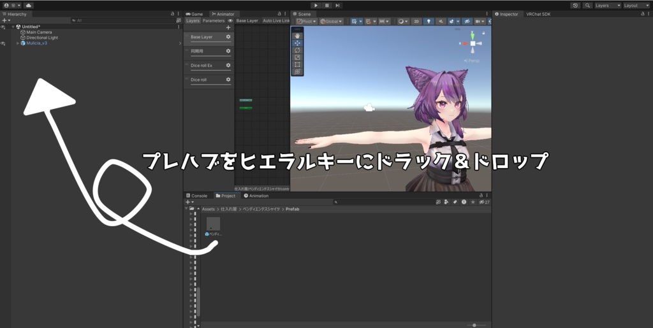Open the Project create plus dropdown
Image resolution: width=653 pixels, height=328 pixels.
(189, 202)
